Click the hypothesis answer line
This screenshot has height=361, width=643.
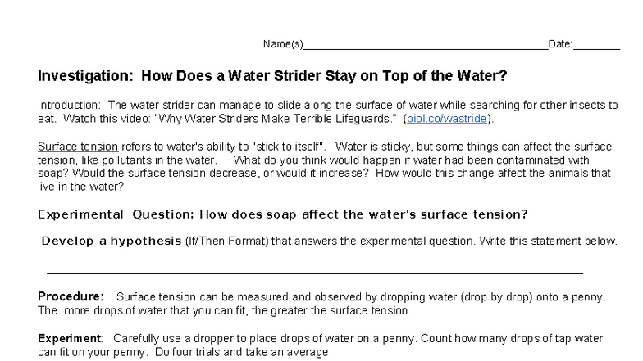[315, 268]
